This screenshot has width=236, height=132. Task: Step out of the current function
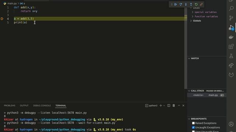point(191,4)
